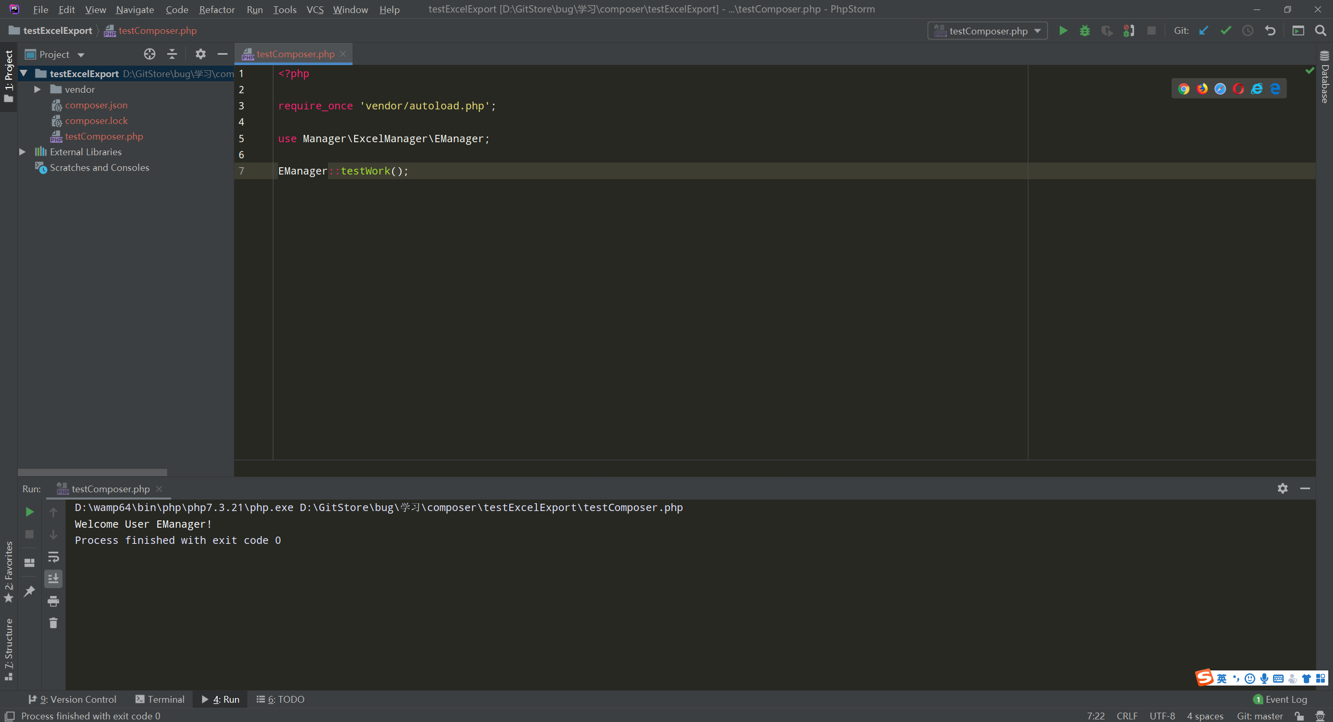Click Git update project arrow icon

1203,31
